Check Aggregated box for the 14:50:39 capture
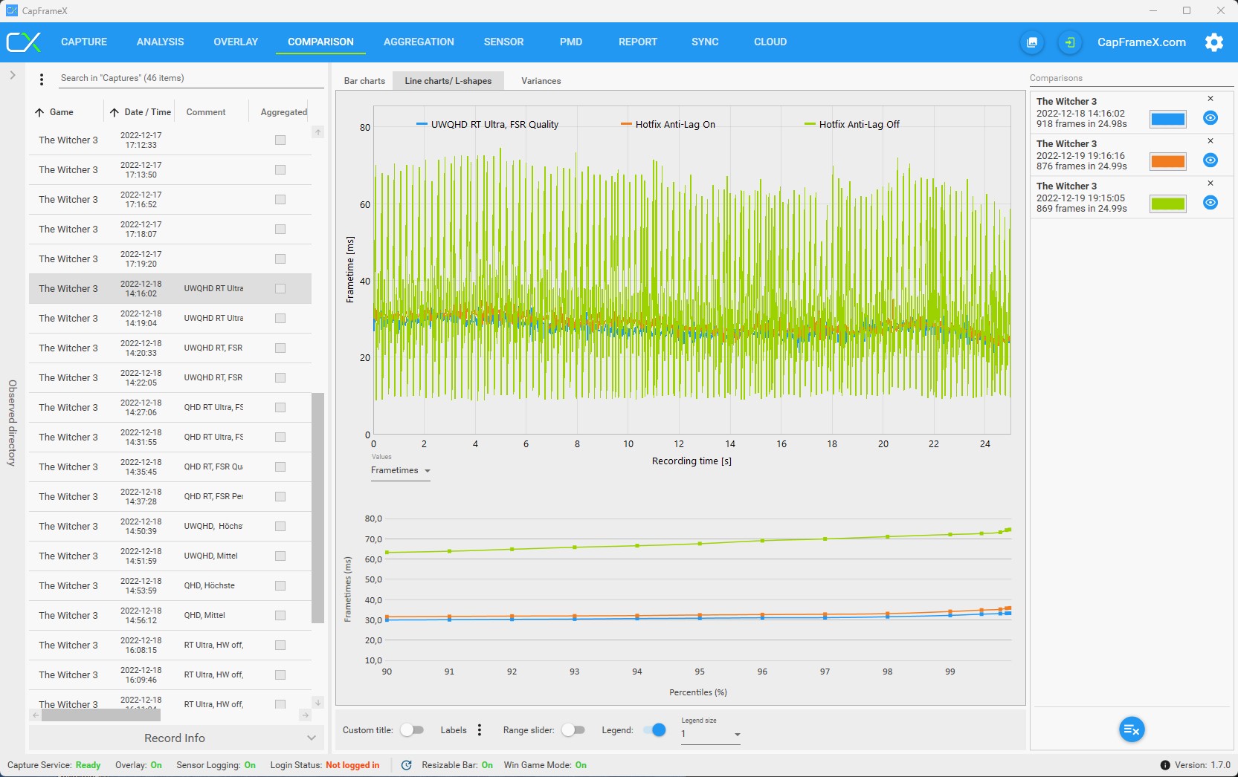The image size is (1238, 777). [280, 527]
